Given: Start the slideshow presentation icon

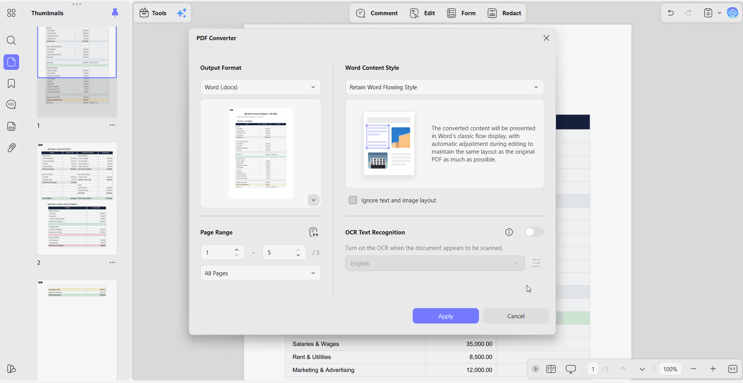Looking at the screenshot, I should (x=571, y=369).
